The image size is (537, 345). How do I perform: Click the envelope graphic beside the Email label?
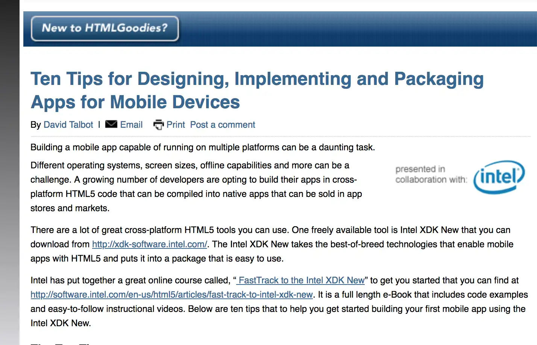(111, 124)
